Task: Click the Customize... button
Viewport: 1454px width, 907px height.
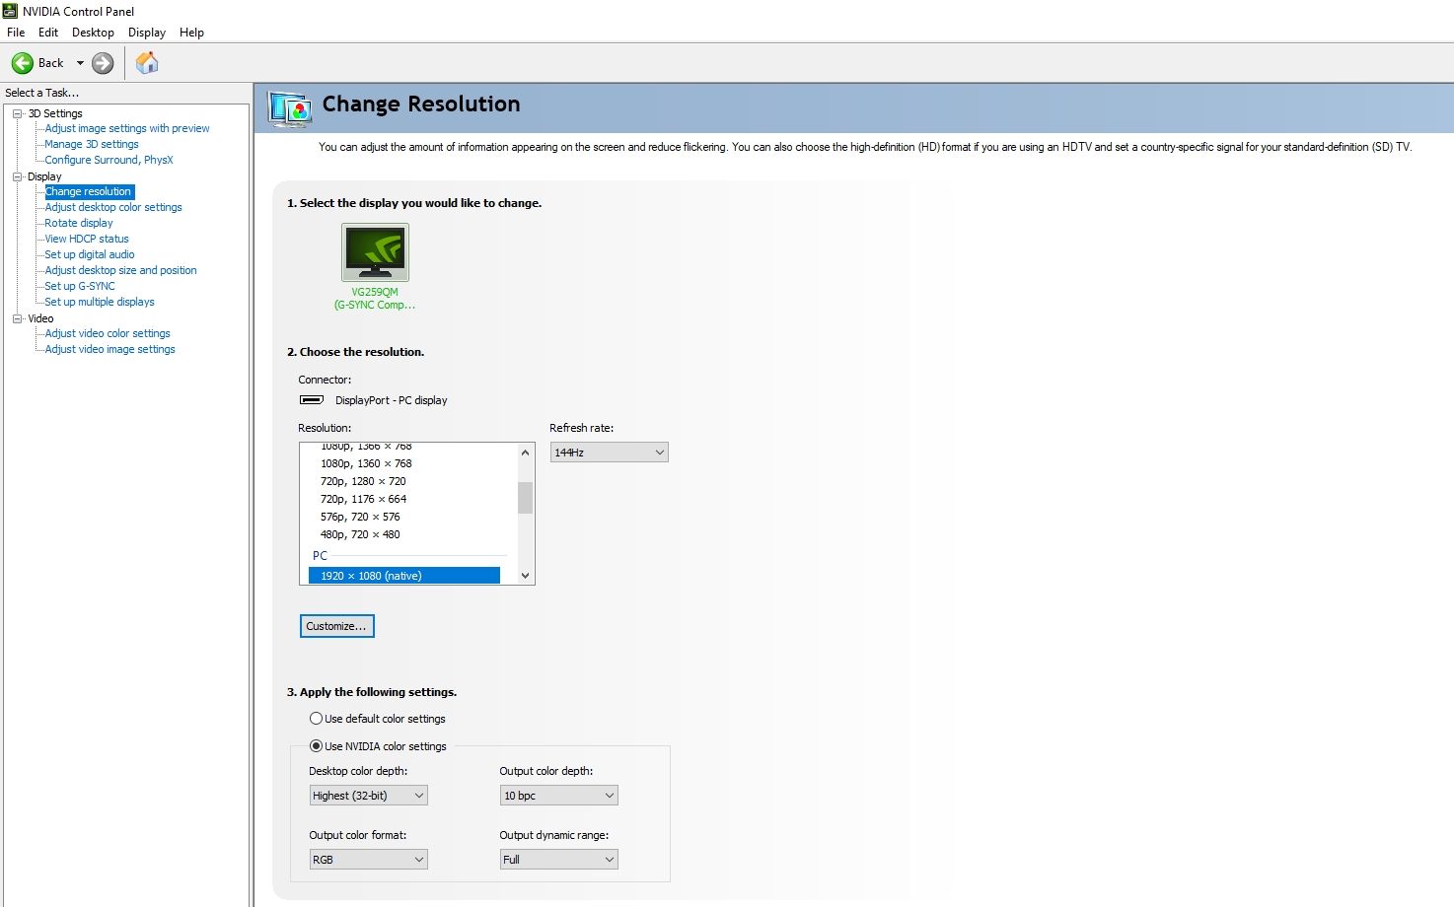Action: click(337, 626)
